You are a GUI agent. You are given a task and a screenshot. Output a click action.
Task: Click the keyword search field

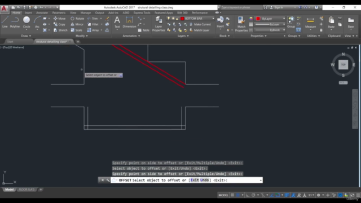point(241,7)
